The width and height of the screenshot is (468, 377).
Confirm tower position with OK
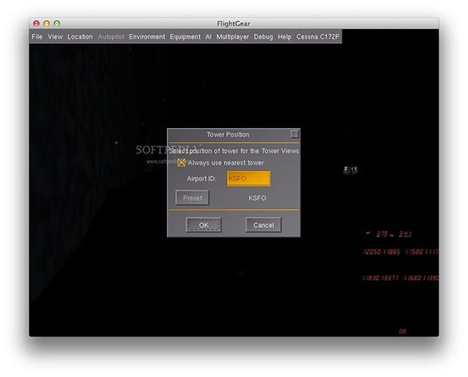pos(204,225)
